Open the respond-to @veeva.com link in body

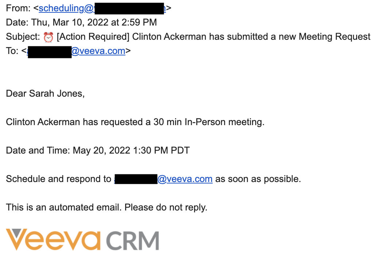tap(185, 179)
